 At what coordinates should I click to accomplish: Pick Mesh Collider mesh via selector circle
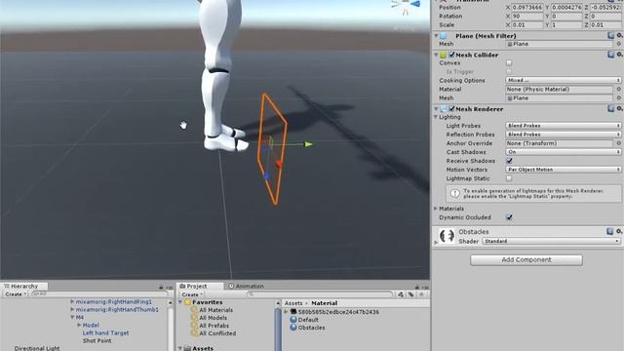[x=619, y=97]
